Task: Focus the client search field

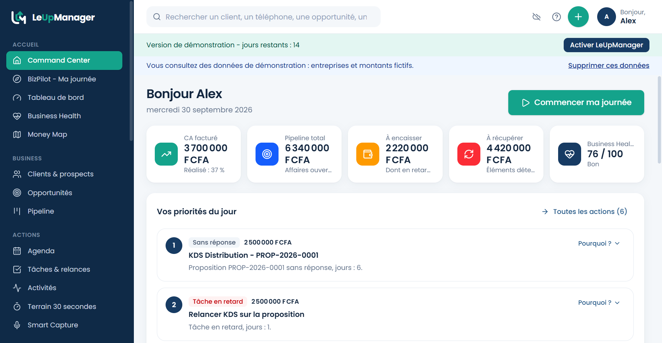Action: click(263, 17)
